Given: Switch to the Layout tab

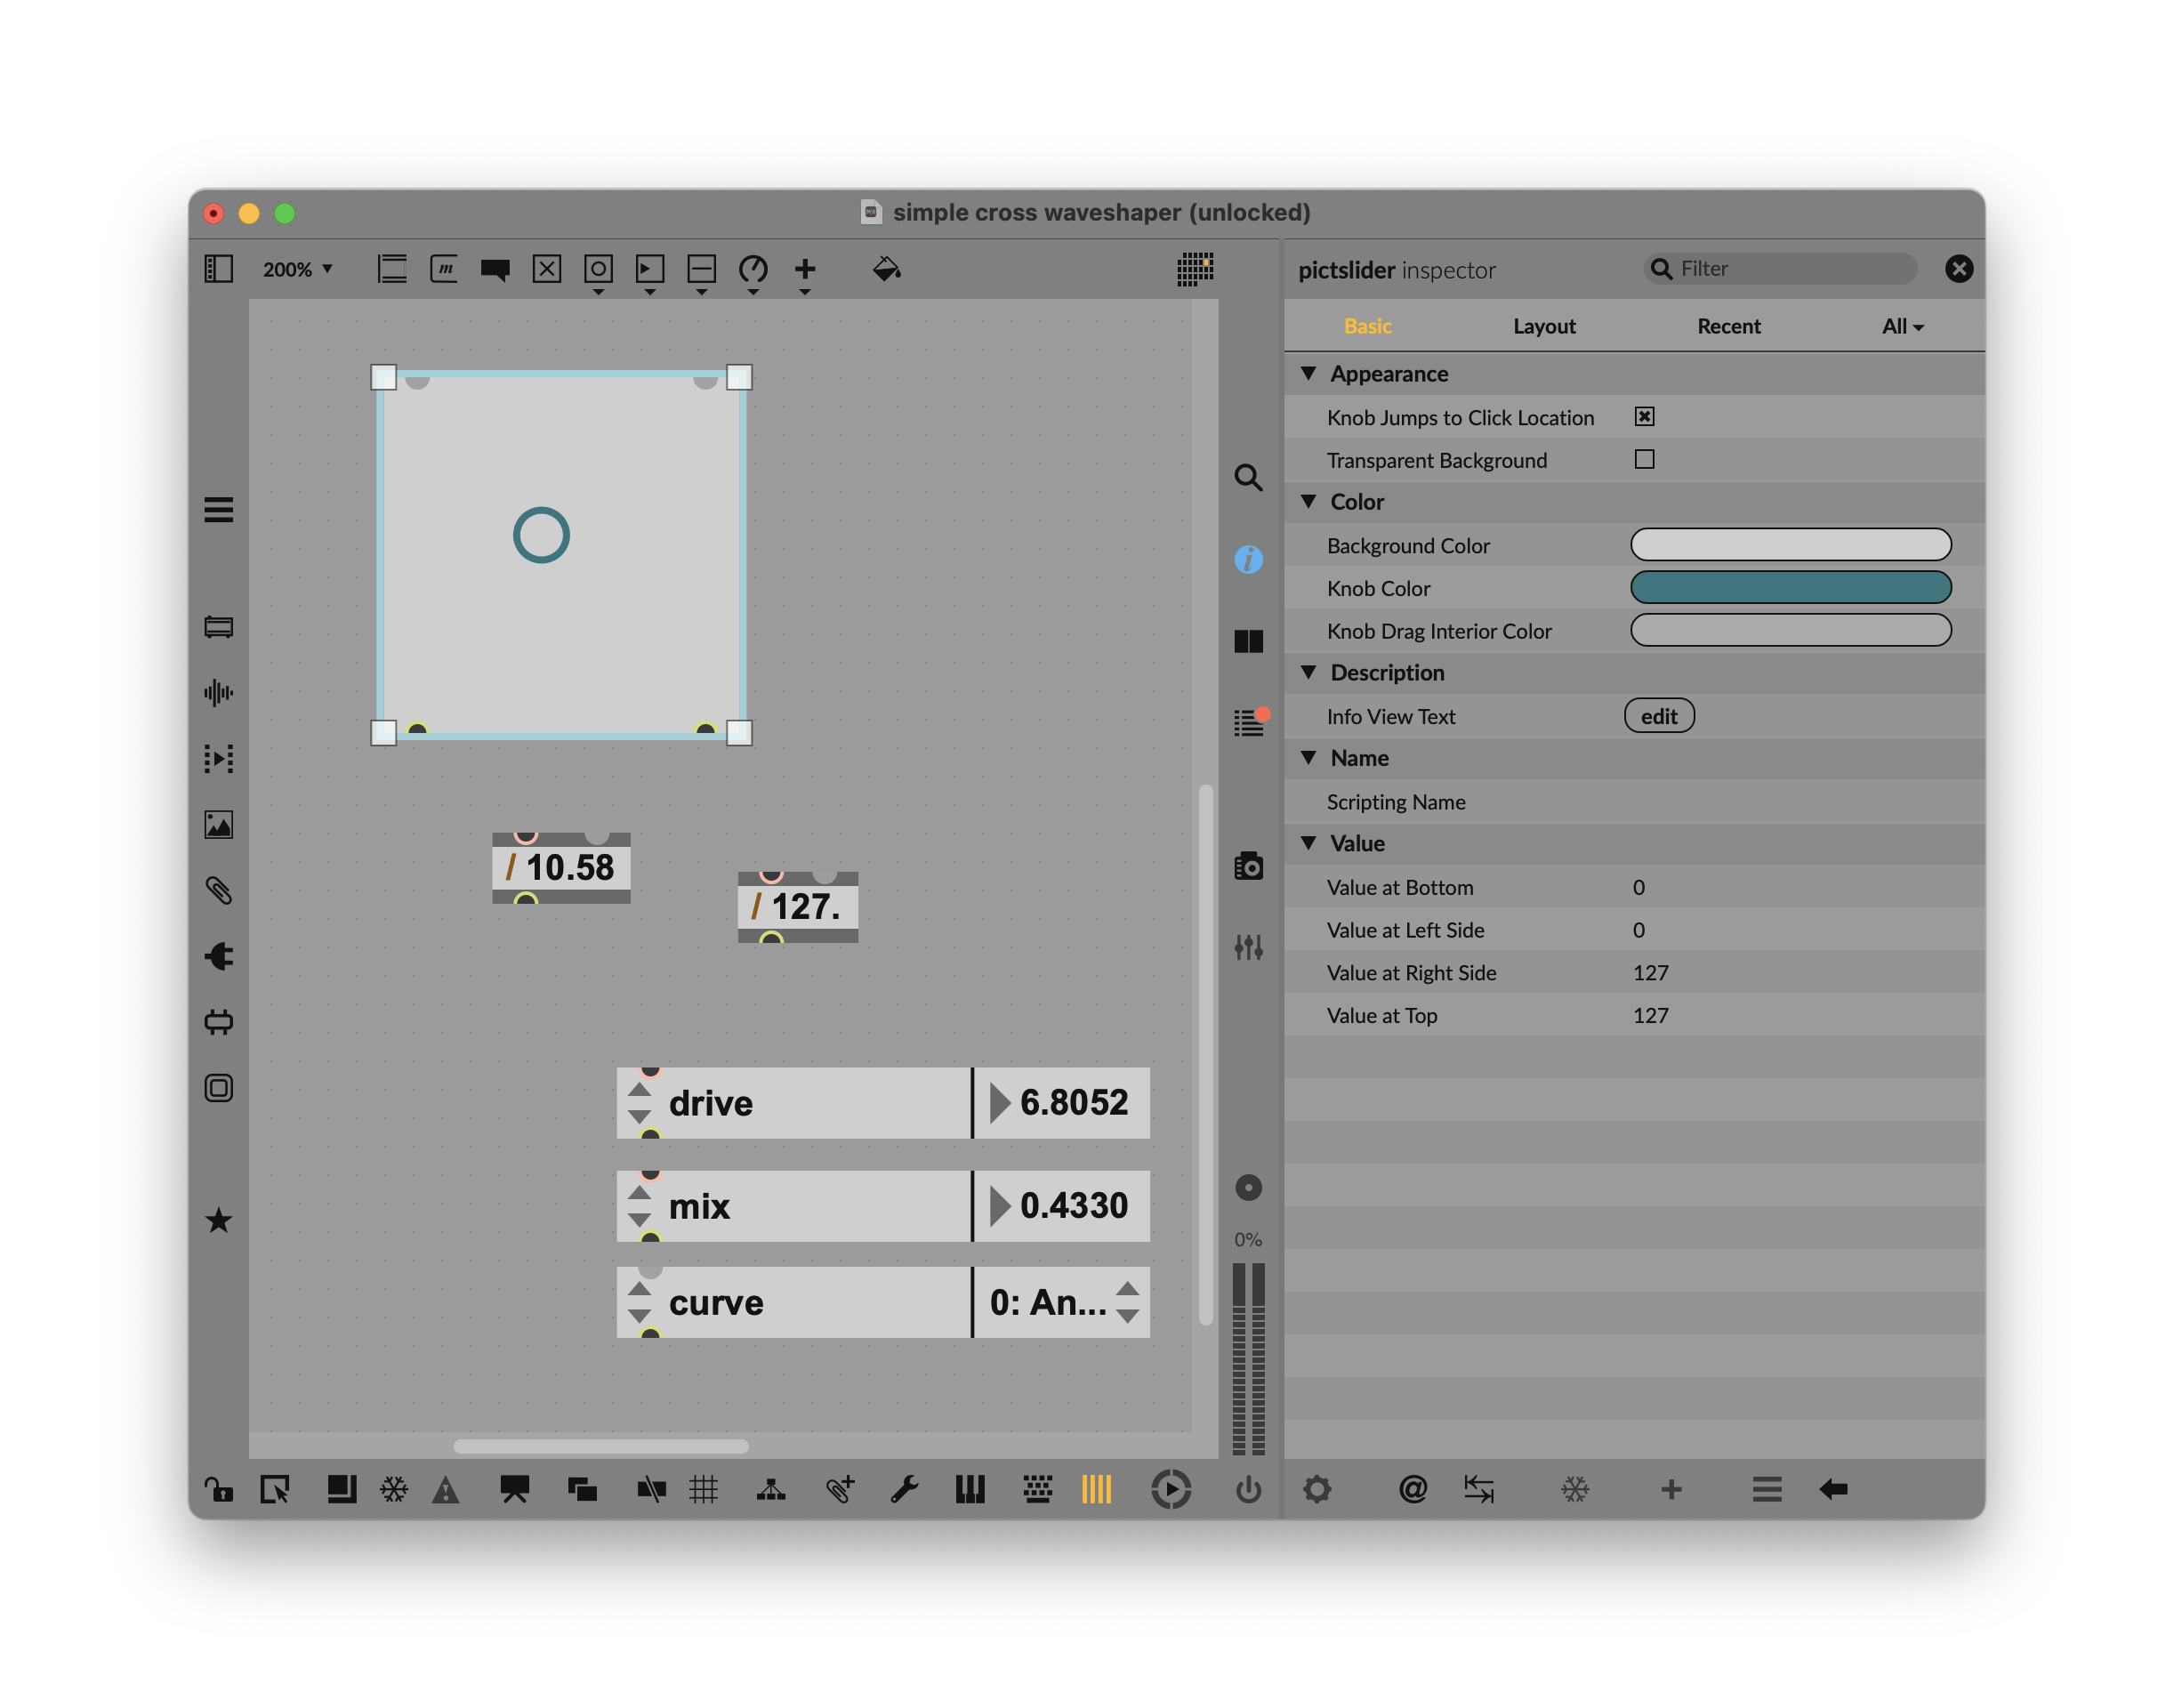Looking at the screenshot, I should (x=1543, y=326).
